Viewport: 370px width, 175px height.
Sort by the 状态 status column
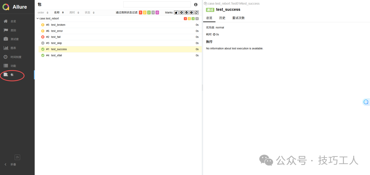90,13
